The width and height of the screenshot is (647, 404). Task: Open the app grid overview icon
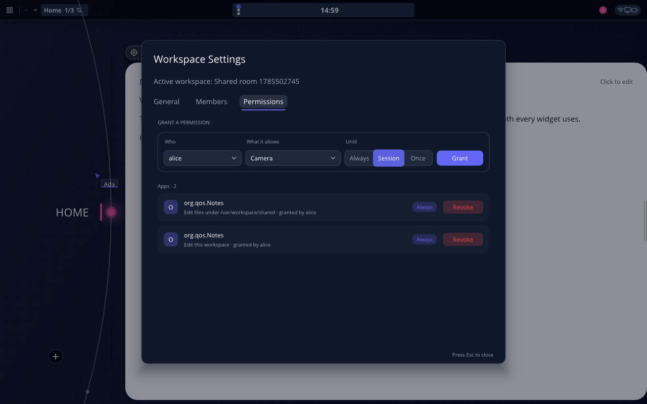(10, 10)
